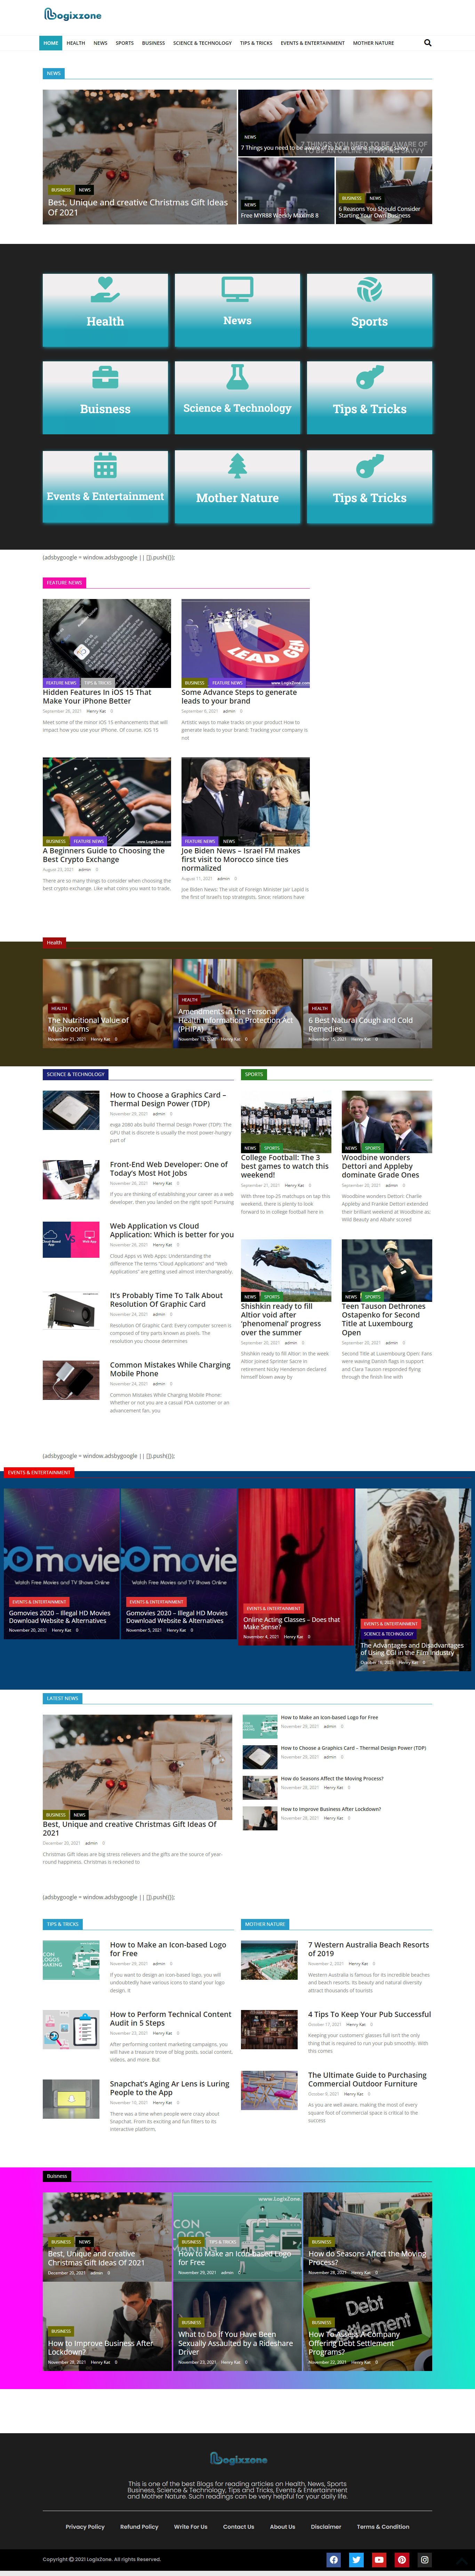
Task: Click the iPhone teardown thumbnail for iOS 15 article
Action: click(107, 643)
